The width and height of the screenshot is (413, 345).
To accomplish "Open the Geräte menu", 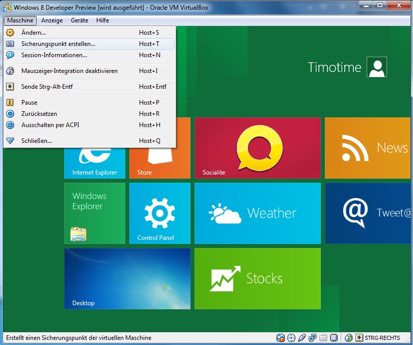I will [x=79, y=20].
